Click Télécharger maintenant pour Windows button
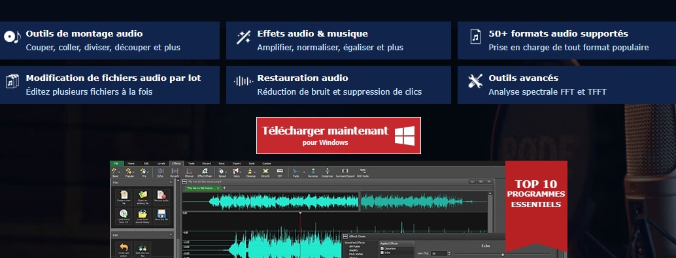The height and width of the screenshot is (258, 676). pyautogui.click(x=339, y=135)
